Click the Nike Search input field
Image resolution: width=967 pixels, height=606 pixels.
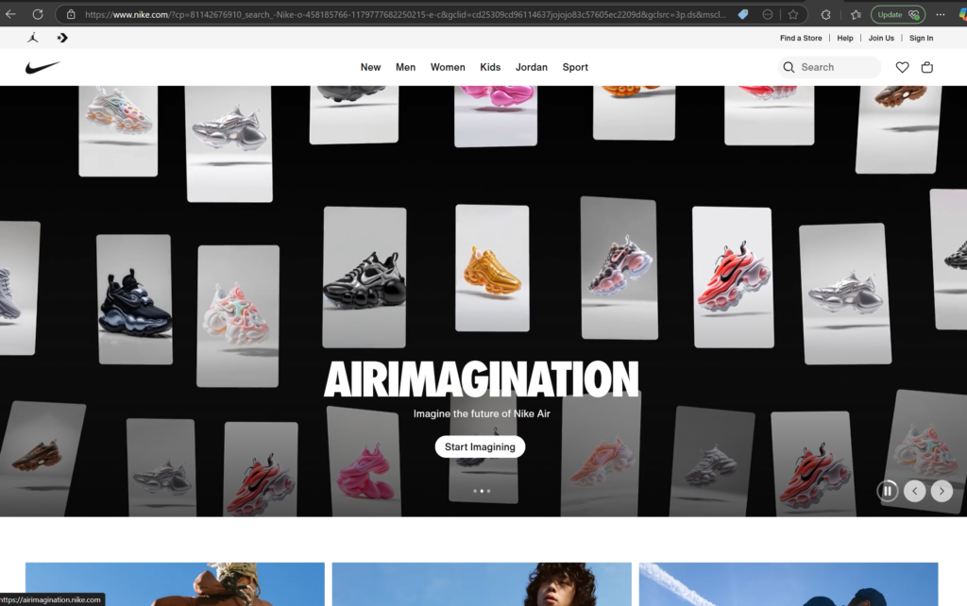pos(837,67)
